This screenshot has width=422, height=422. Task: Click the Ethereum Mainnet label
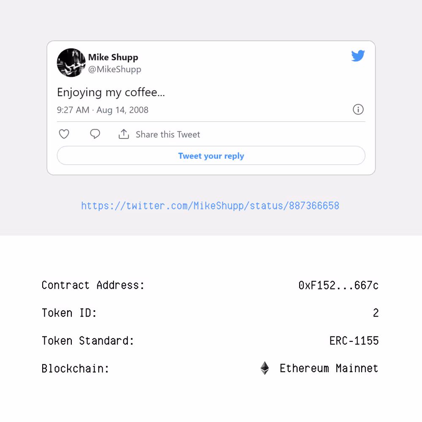click(x=329, y=368)
